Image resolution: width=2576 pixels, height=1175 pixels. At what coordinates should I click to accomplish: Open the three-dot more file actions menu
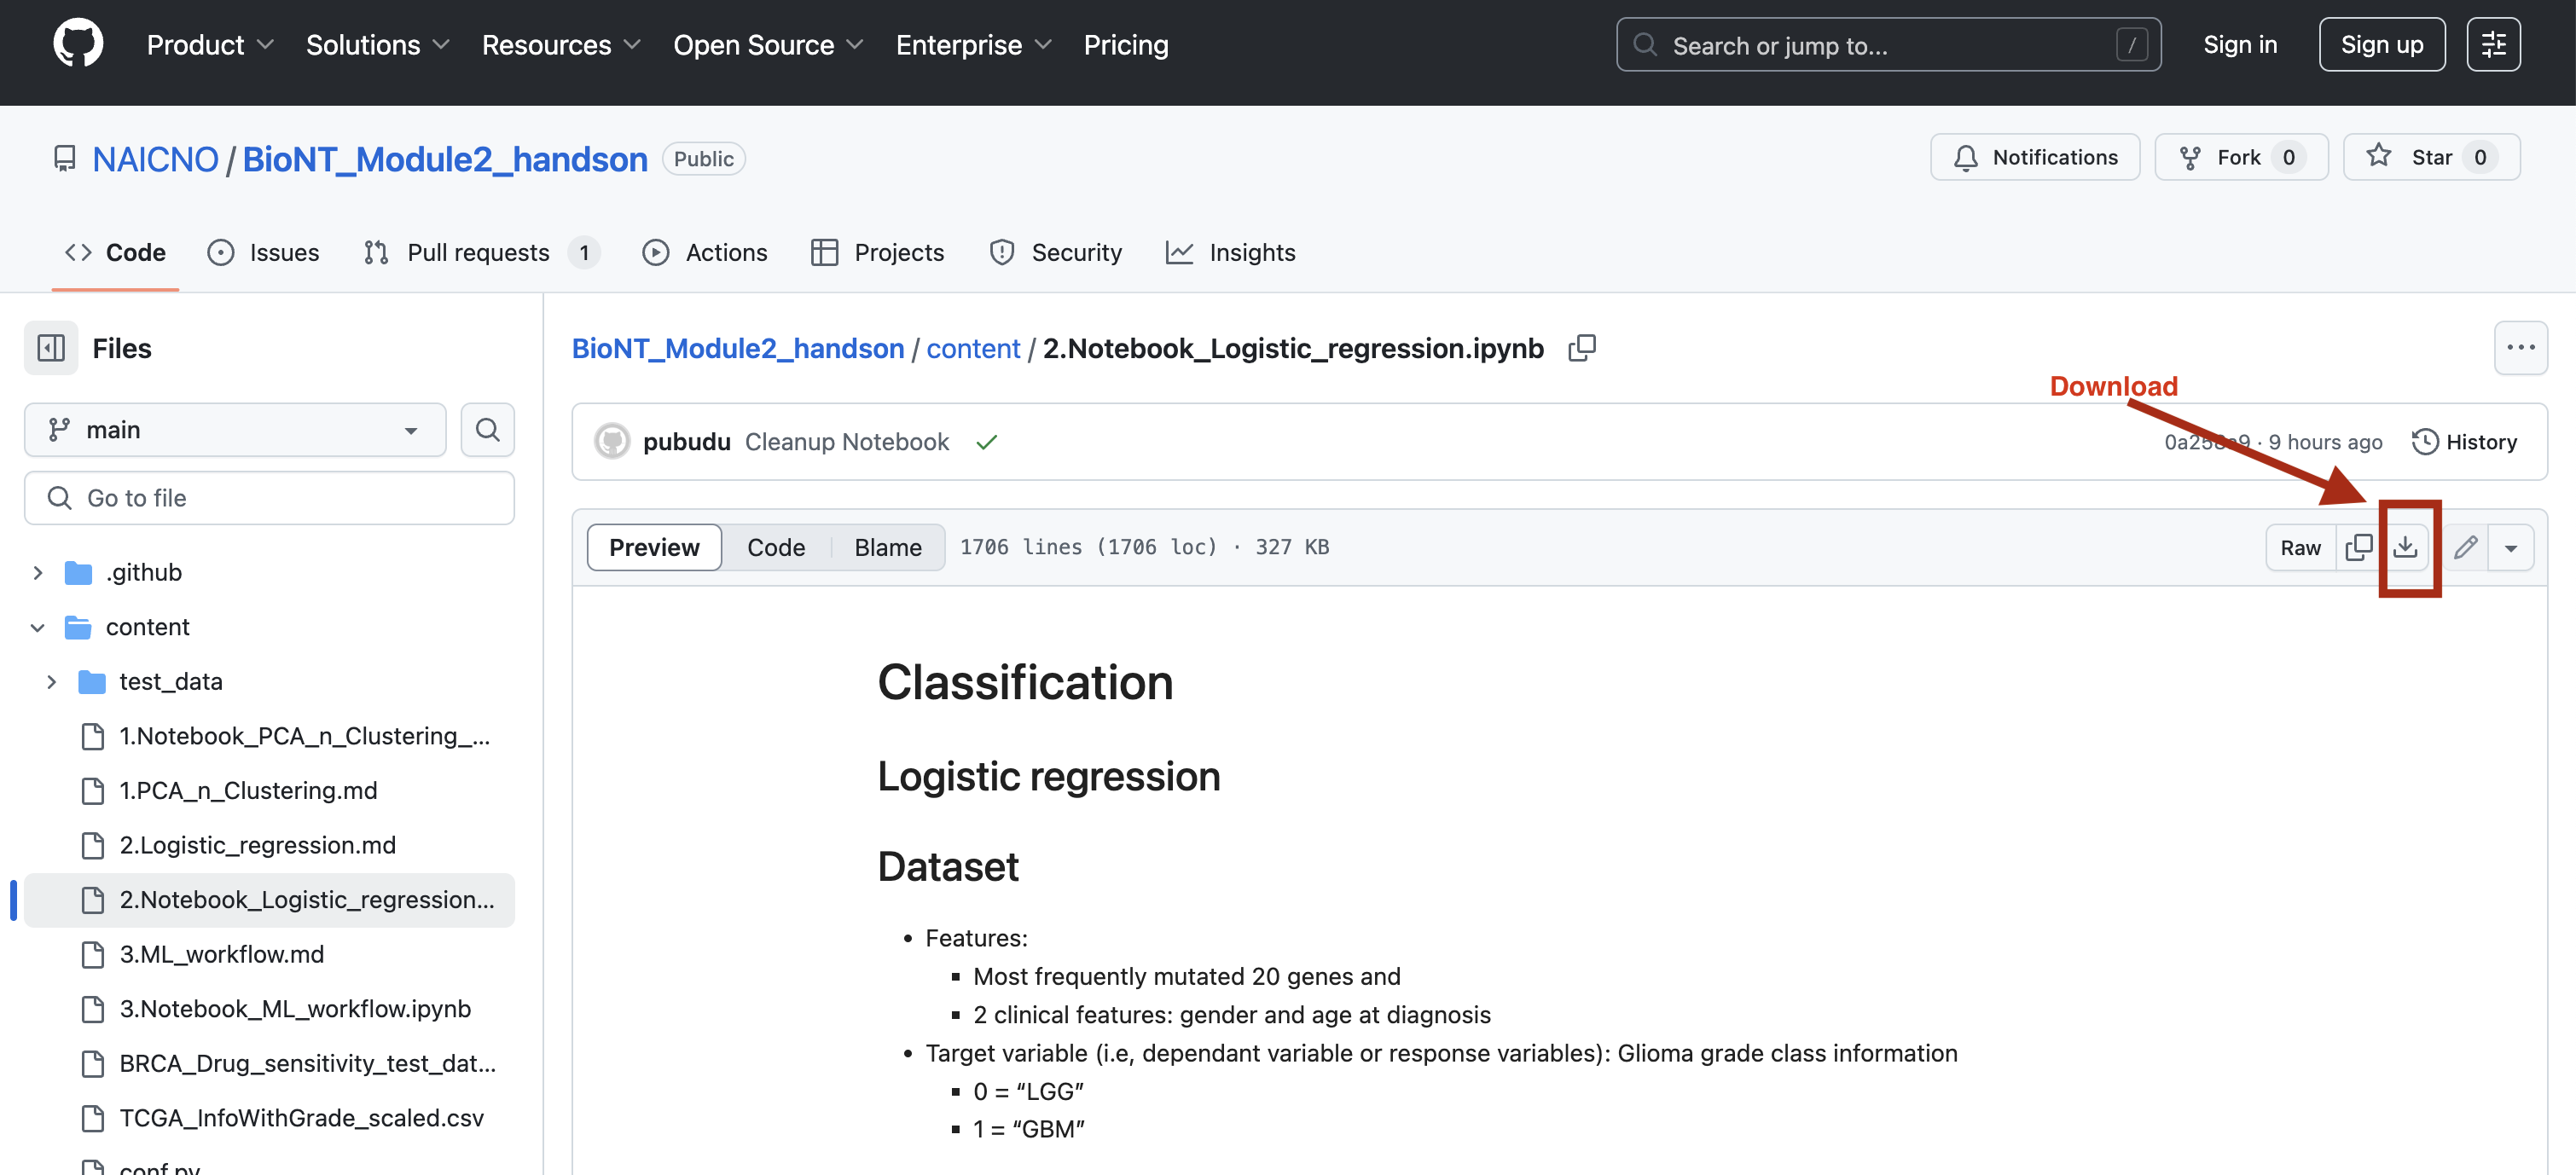(2520, 348)
